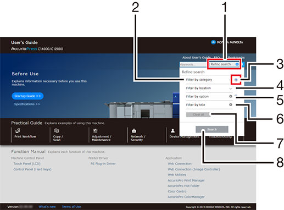Click the Machine Control Panel label
The height and width of the screenshot is (210, 284).
(x=27, y=158)
